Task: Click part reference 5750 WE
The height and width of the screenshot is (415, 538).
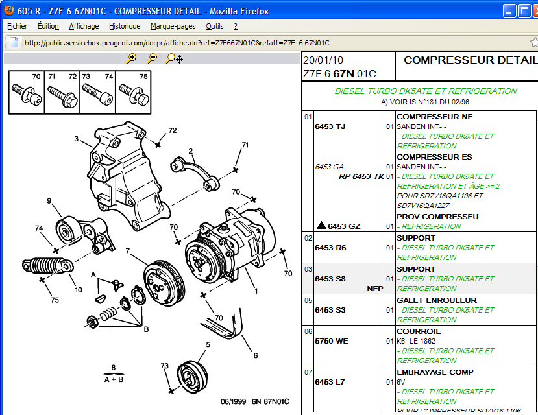Action: (332, 341)
